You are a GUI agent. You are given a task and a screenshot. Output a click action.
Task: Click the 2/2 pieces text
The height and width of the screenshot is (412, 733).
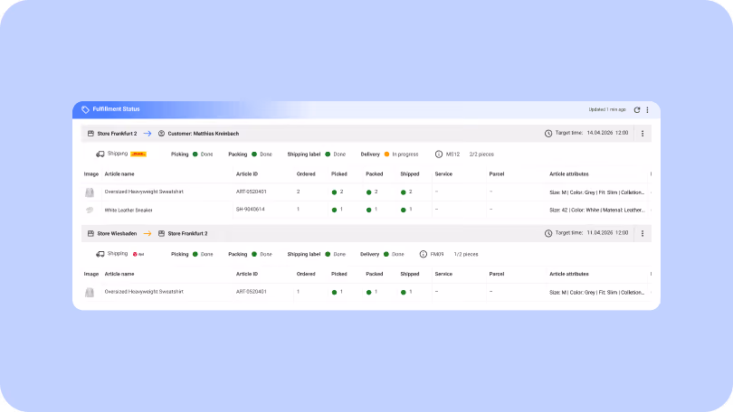(481, 154)
